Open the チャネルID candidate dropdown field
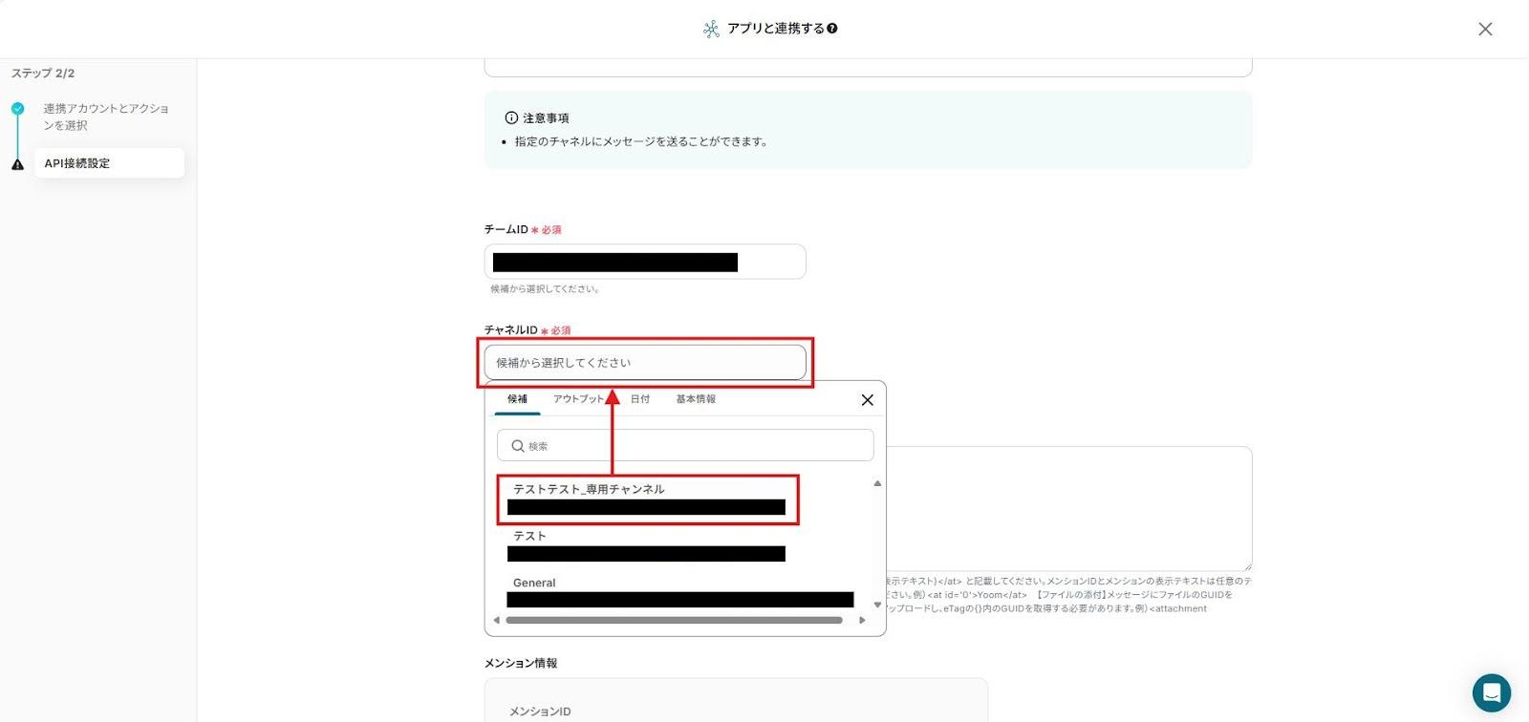1529x722 pixels. click(x=645, y=363)
